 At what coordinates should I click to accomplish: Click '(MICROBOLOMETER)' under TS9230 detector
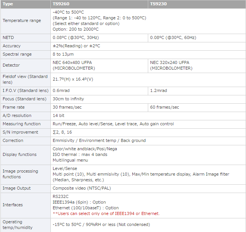[x=171, y=68]
